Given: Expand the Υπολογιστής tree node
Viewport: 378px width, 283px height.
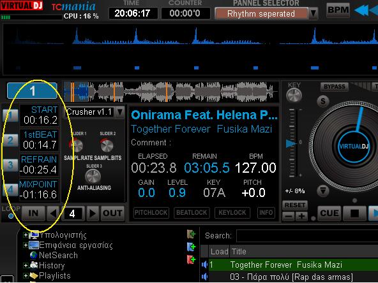Looking at the screenshot, I should click(26, 235).
